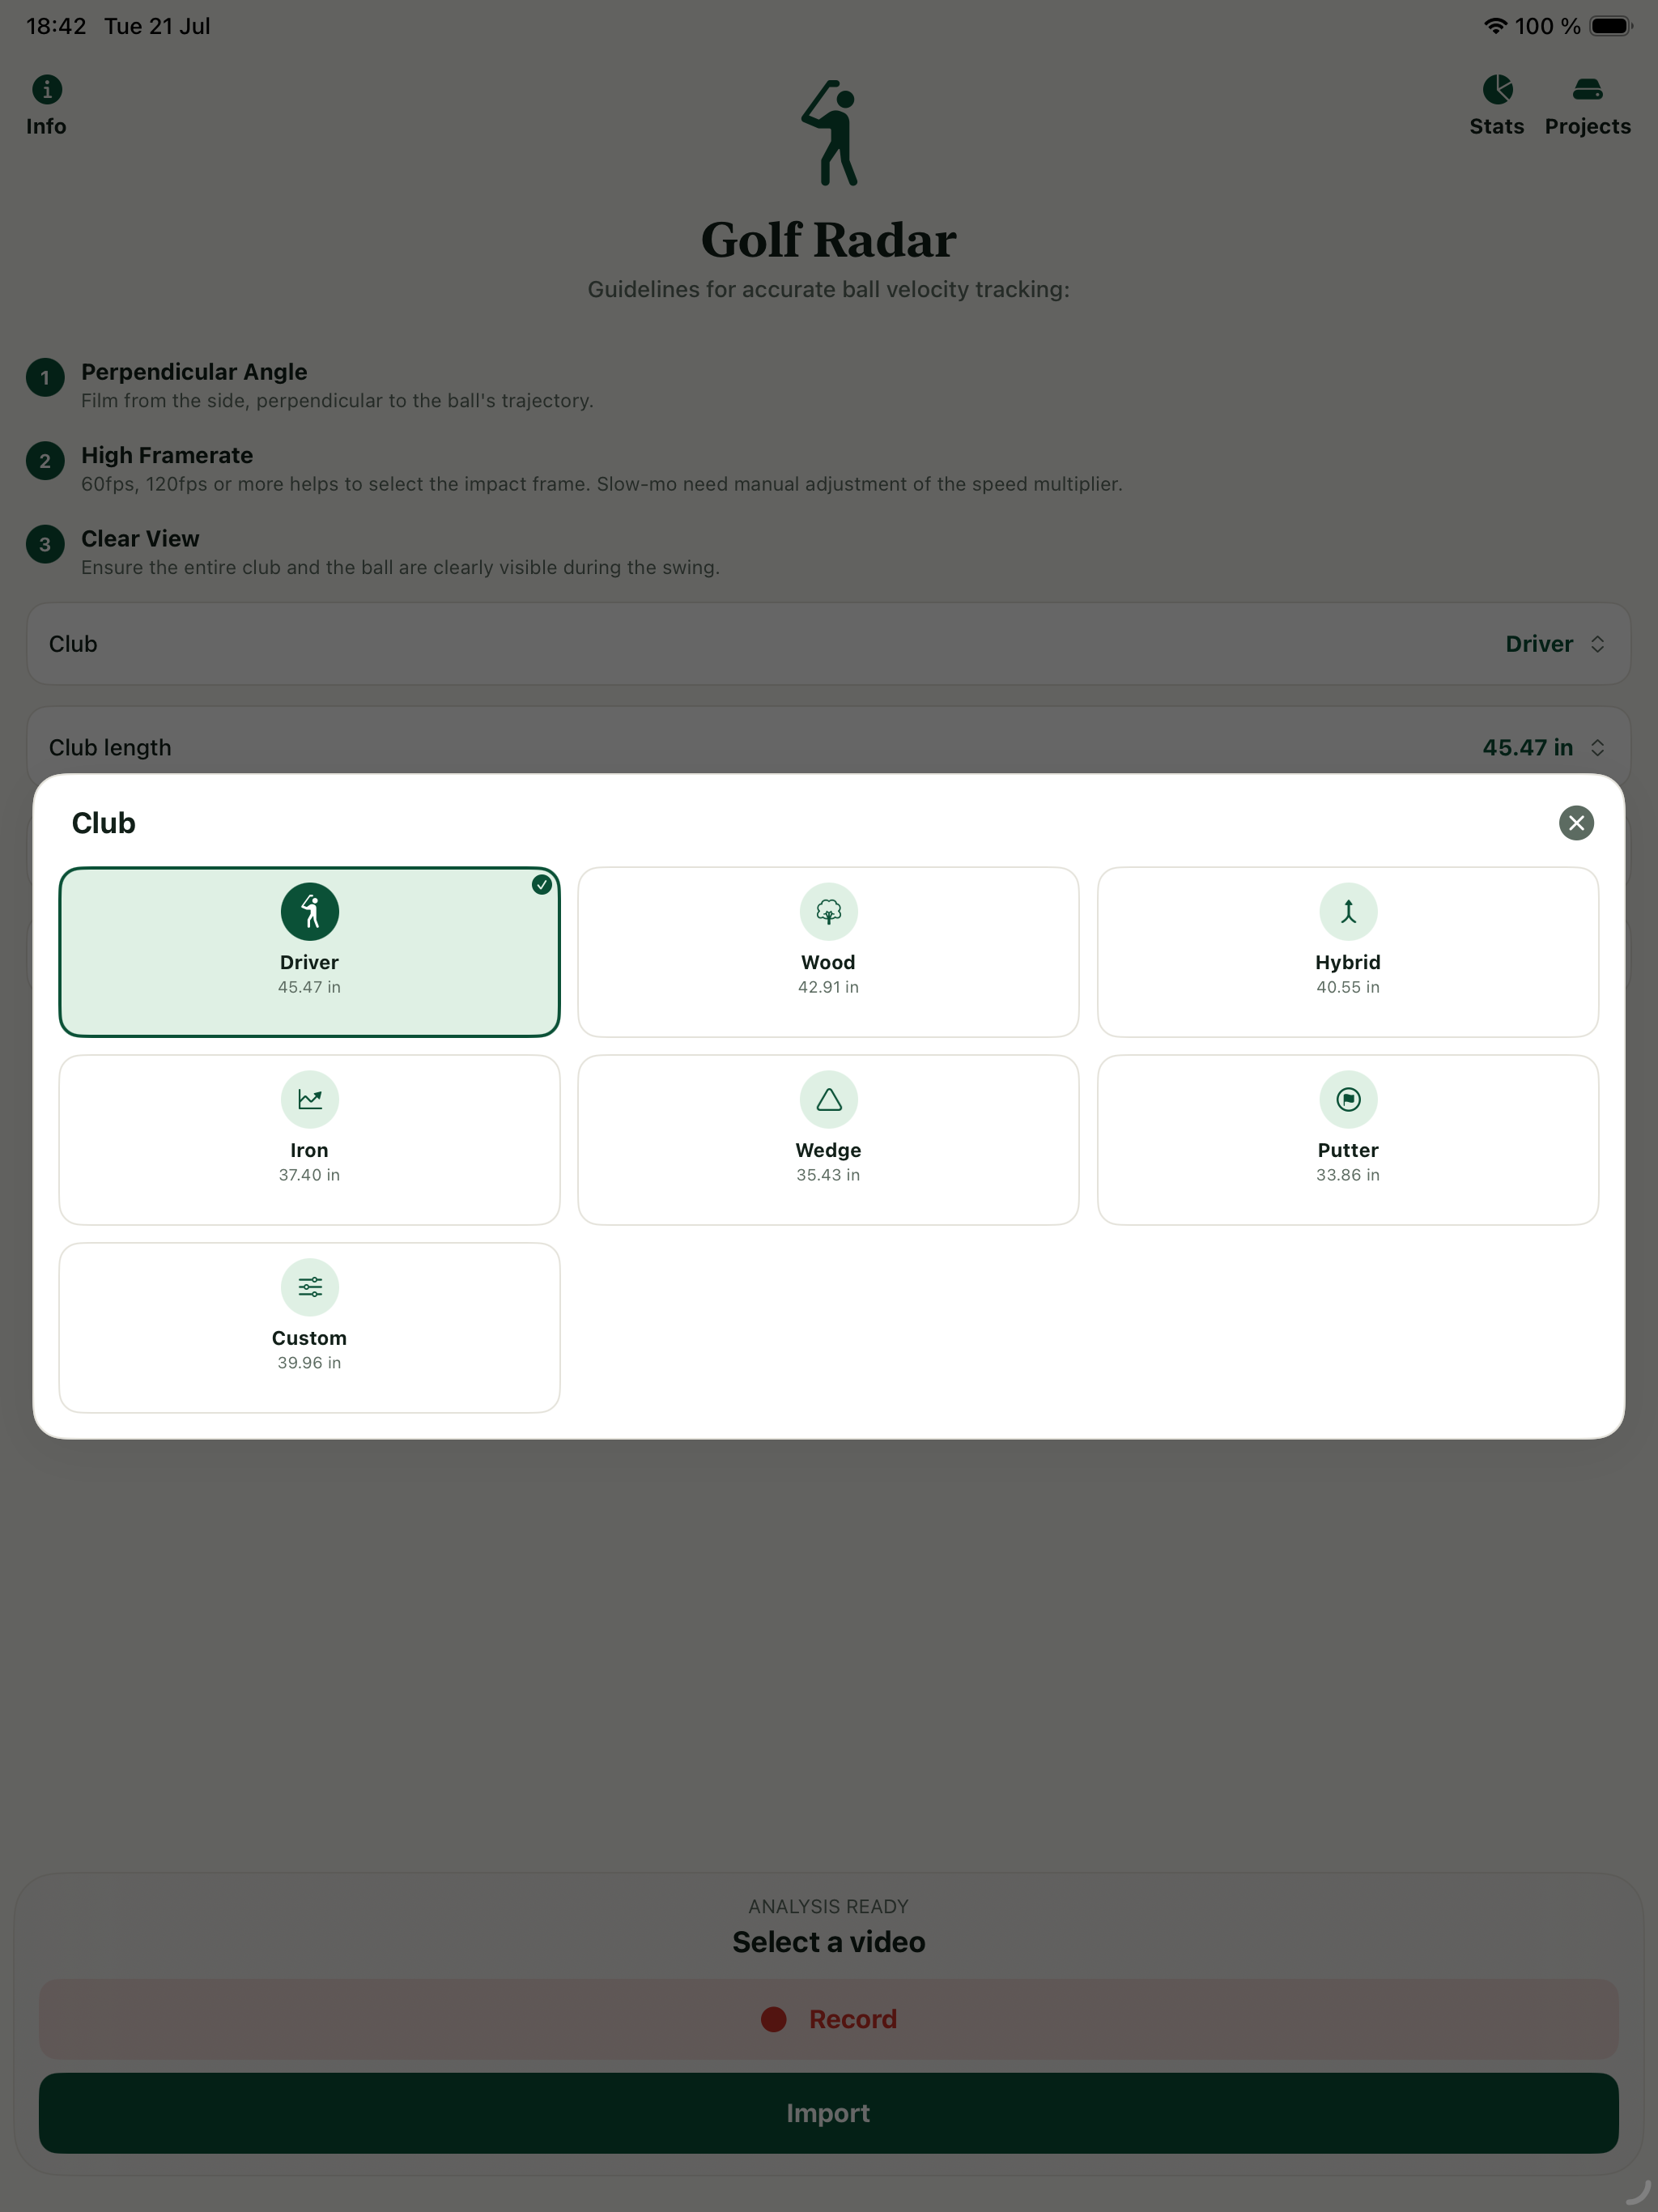This screenshot has width=1658, height=2212.
Task: Click the battery status icon
Action: [x=1610, y=26]
